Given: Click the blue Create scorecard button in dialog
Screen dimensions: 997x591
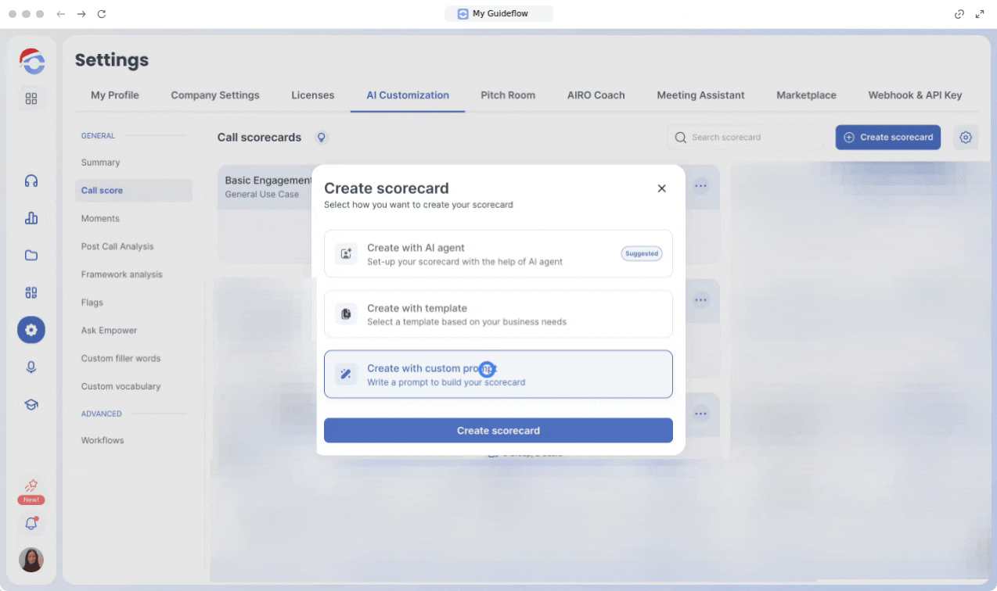Looking at the screenshot, I should (498, 431).
